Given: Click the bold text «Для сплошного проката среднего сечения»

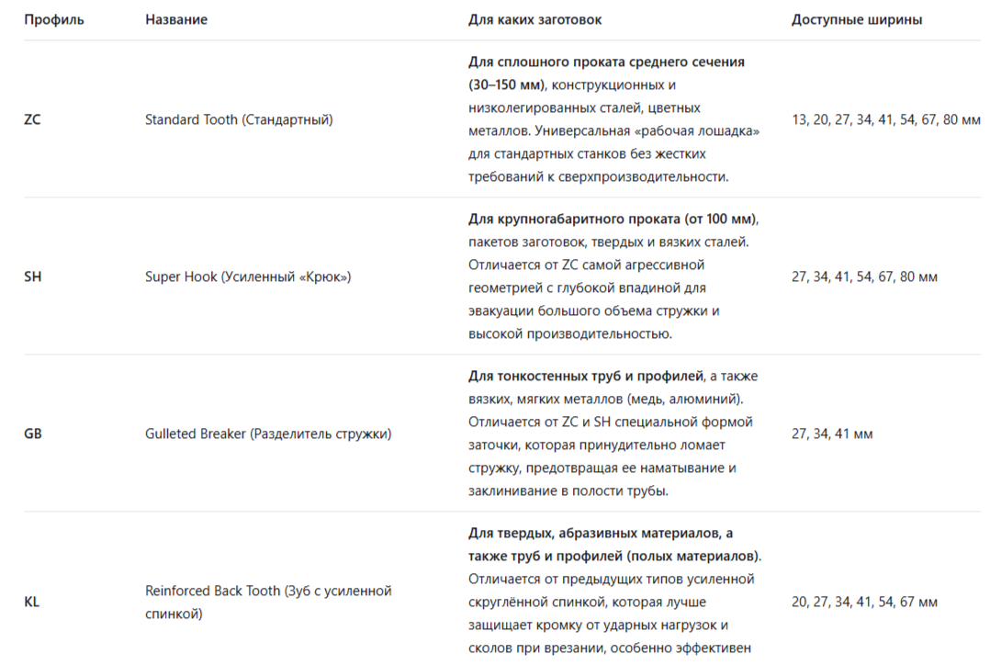Looking at the screenshot, I should (606, 62).
